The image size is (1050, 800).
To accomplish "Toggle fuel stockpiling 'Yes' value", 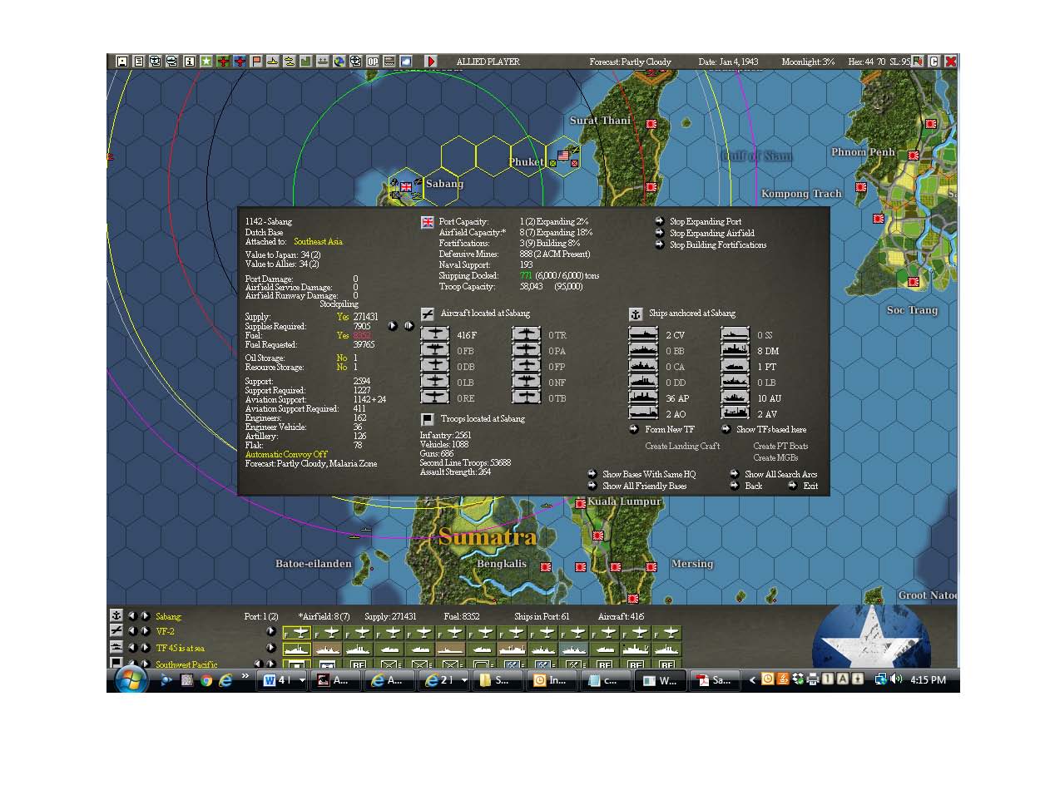I will tap(343, 335).
